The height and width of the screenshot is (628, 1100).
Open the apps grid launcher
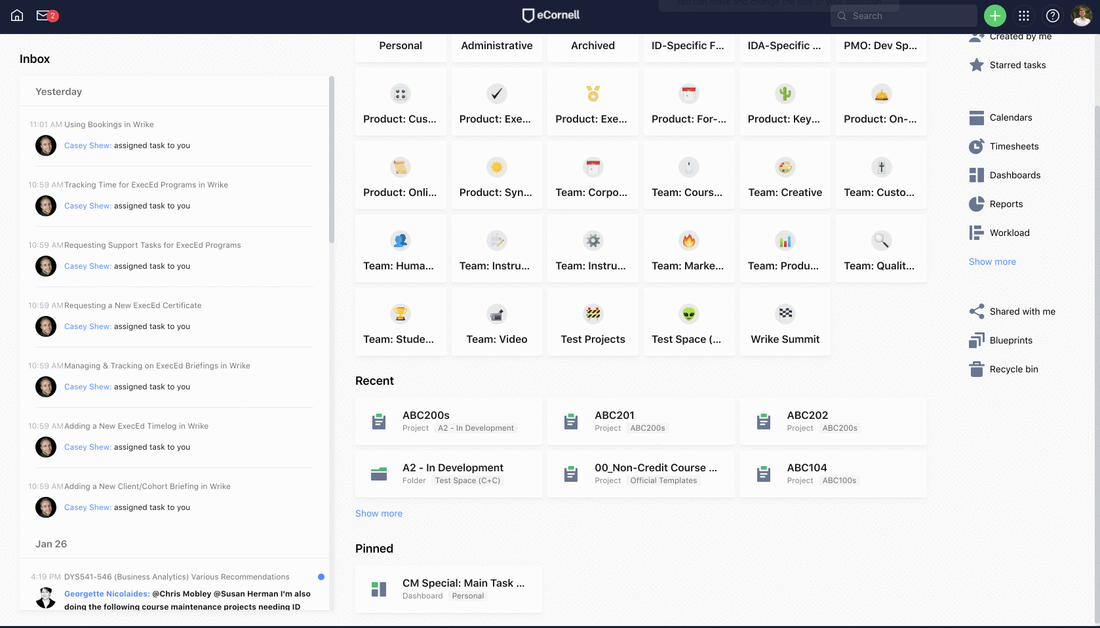click(x=1024, y=16)
